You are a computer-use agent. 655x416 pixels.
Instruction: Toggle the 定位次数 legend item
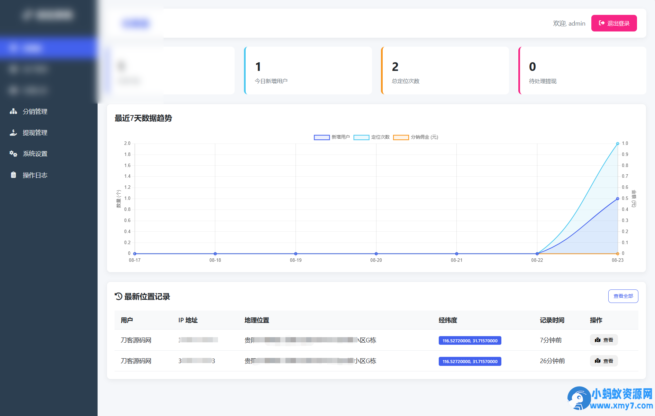pos(372,137)
